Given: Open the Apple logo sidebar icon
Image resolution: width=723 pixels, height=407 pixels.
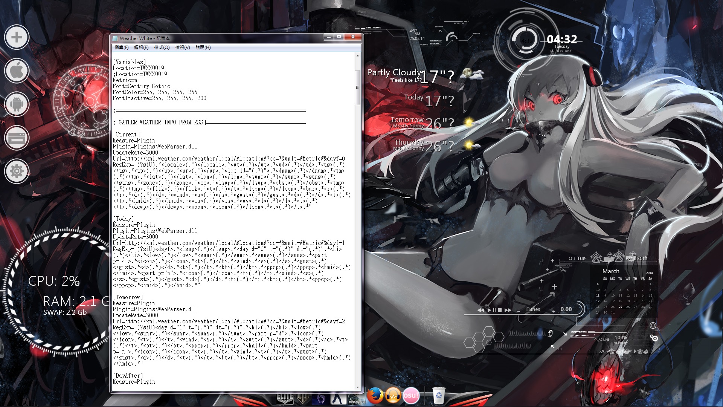Looking at the screenshot, I should pos(17,71).
